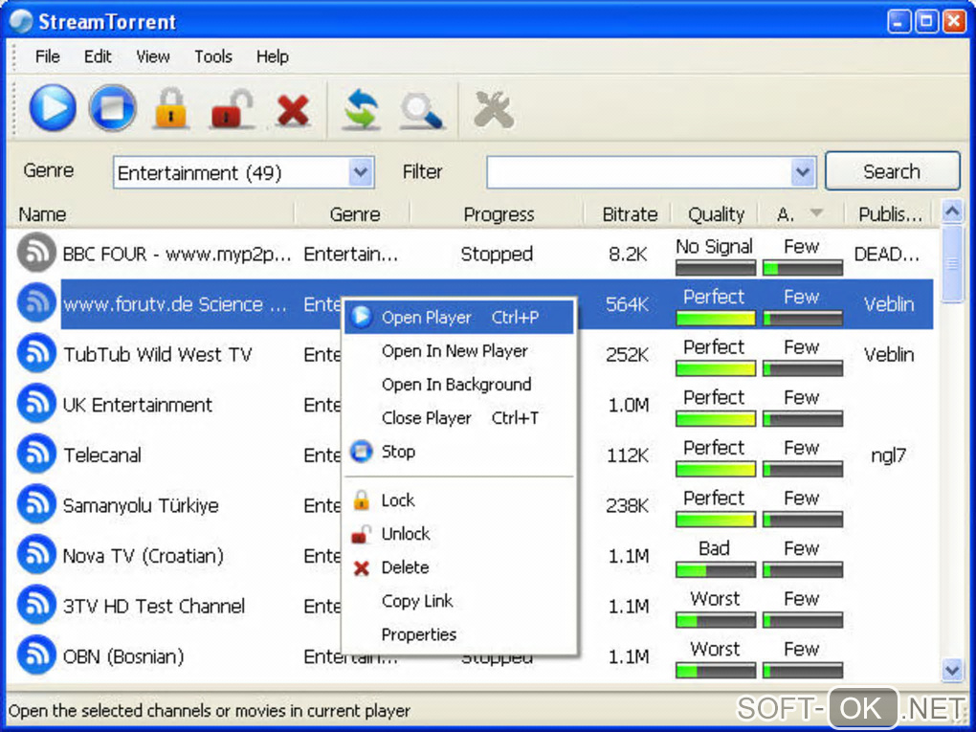Open the Edit menu
The width and height of the screenshot is (976, 732).
[x=98, y=56]
